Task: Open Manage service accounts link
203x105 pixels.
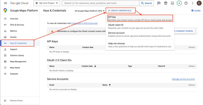Action: click(183, 79)
